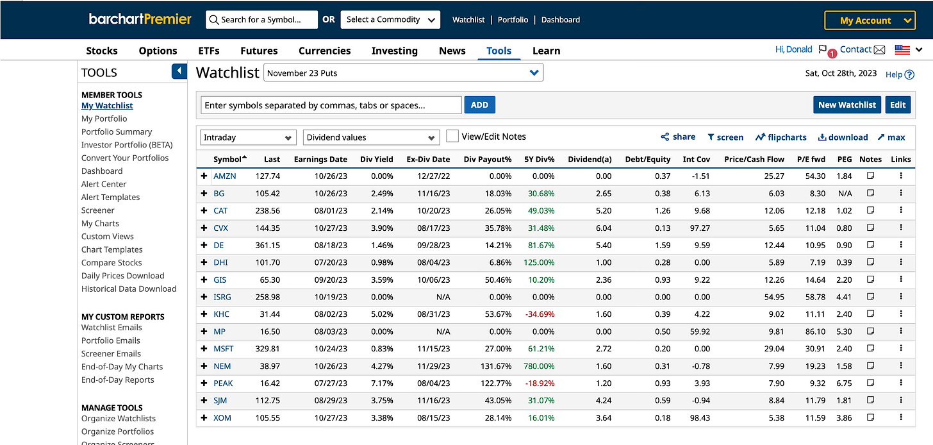Open Organize Watchlists link
The height and width of the screenshot is (445, 933).
click(119, 418)
